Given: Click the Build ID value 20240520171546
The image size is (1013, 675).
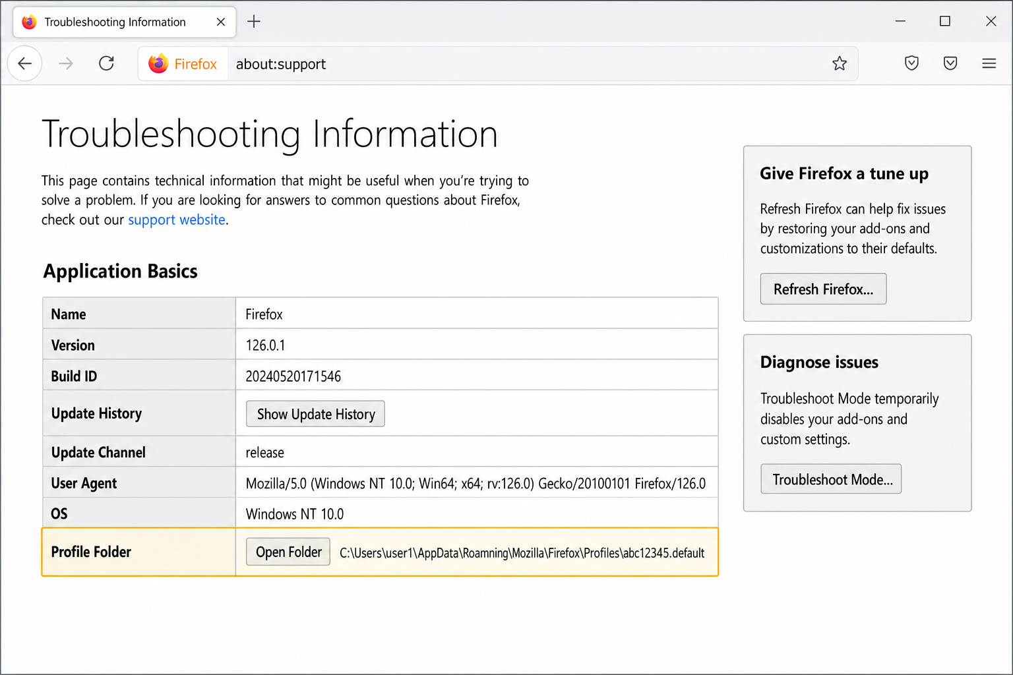Looking at the screenshot, I should [293, 376].
